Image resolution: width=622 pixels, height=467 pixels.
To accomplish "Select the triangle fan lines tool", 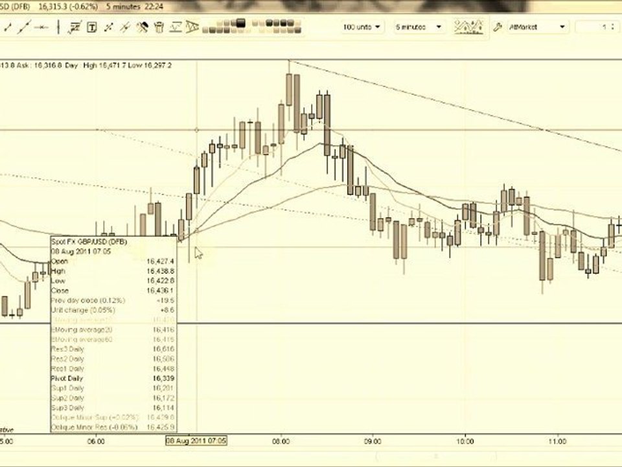I will (x=192, y=27).
